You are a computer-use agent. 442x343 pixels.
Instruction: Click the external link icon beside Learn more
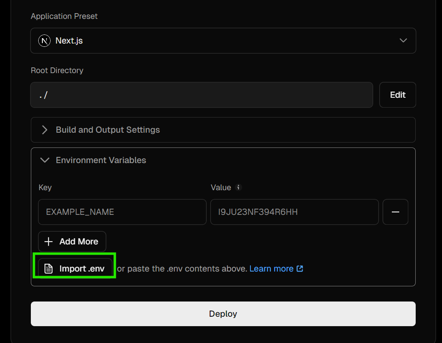[300, 268]
